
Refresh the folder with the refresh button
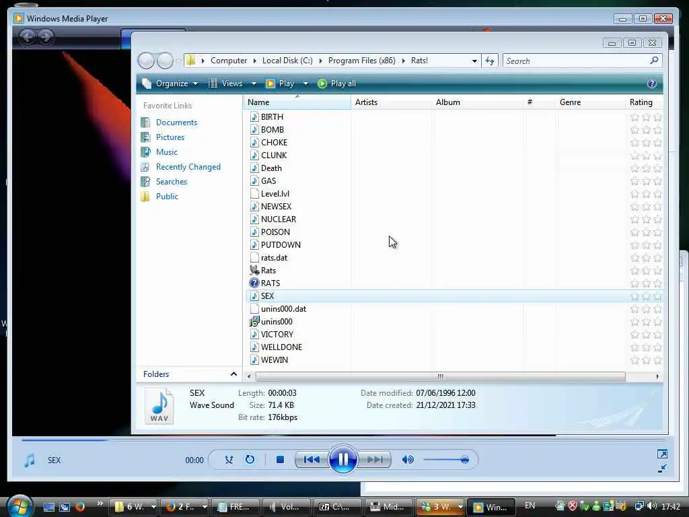tap(490, 61)
